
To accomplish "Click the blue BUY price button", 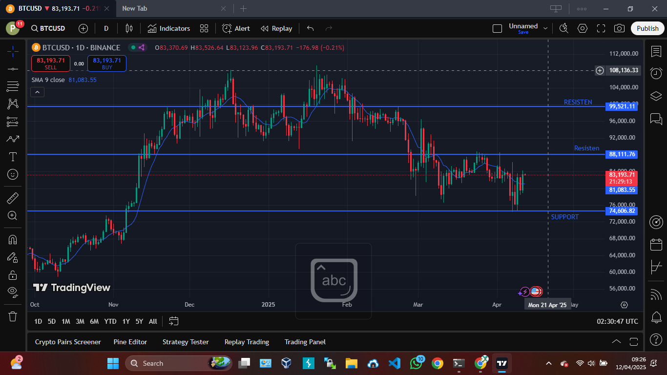I will [x=107, y=63].
